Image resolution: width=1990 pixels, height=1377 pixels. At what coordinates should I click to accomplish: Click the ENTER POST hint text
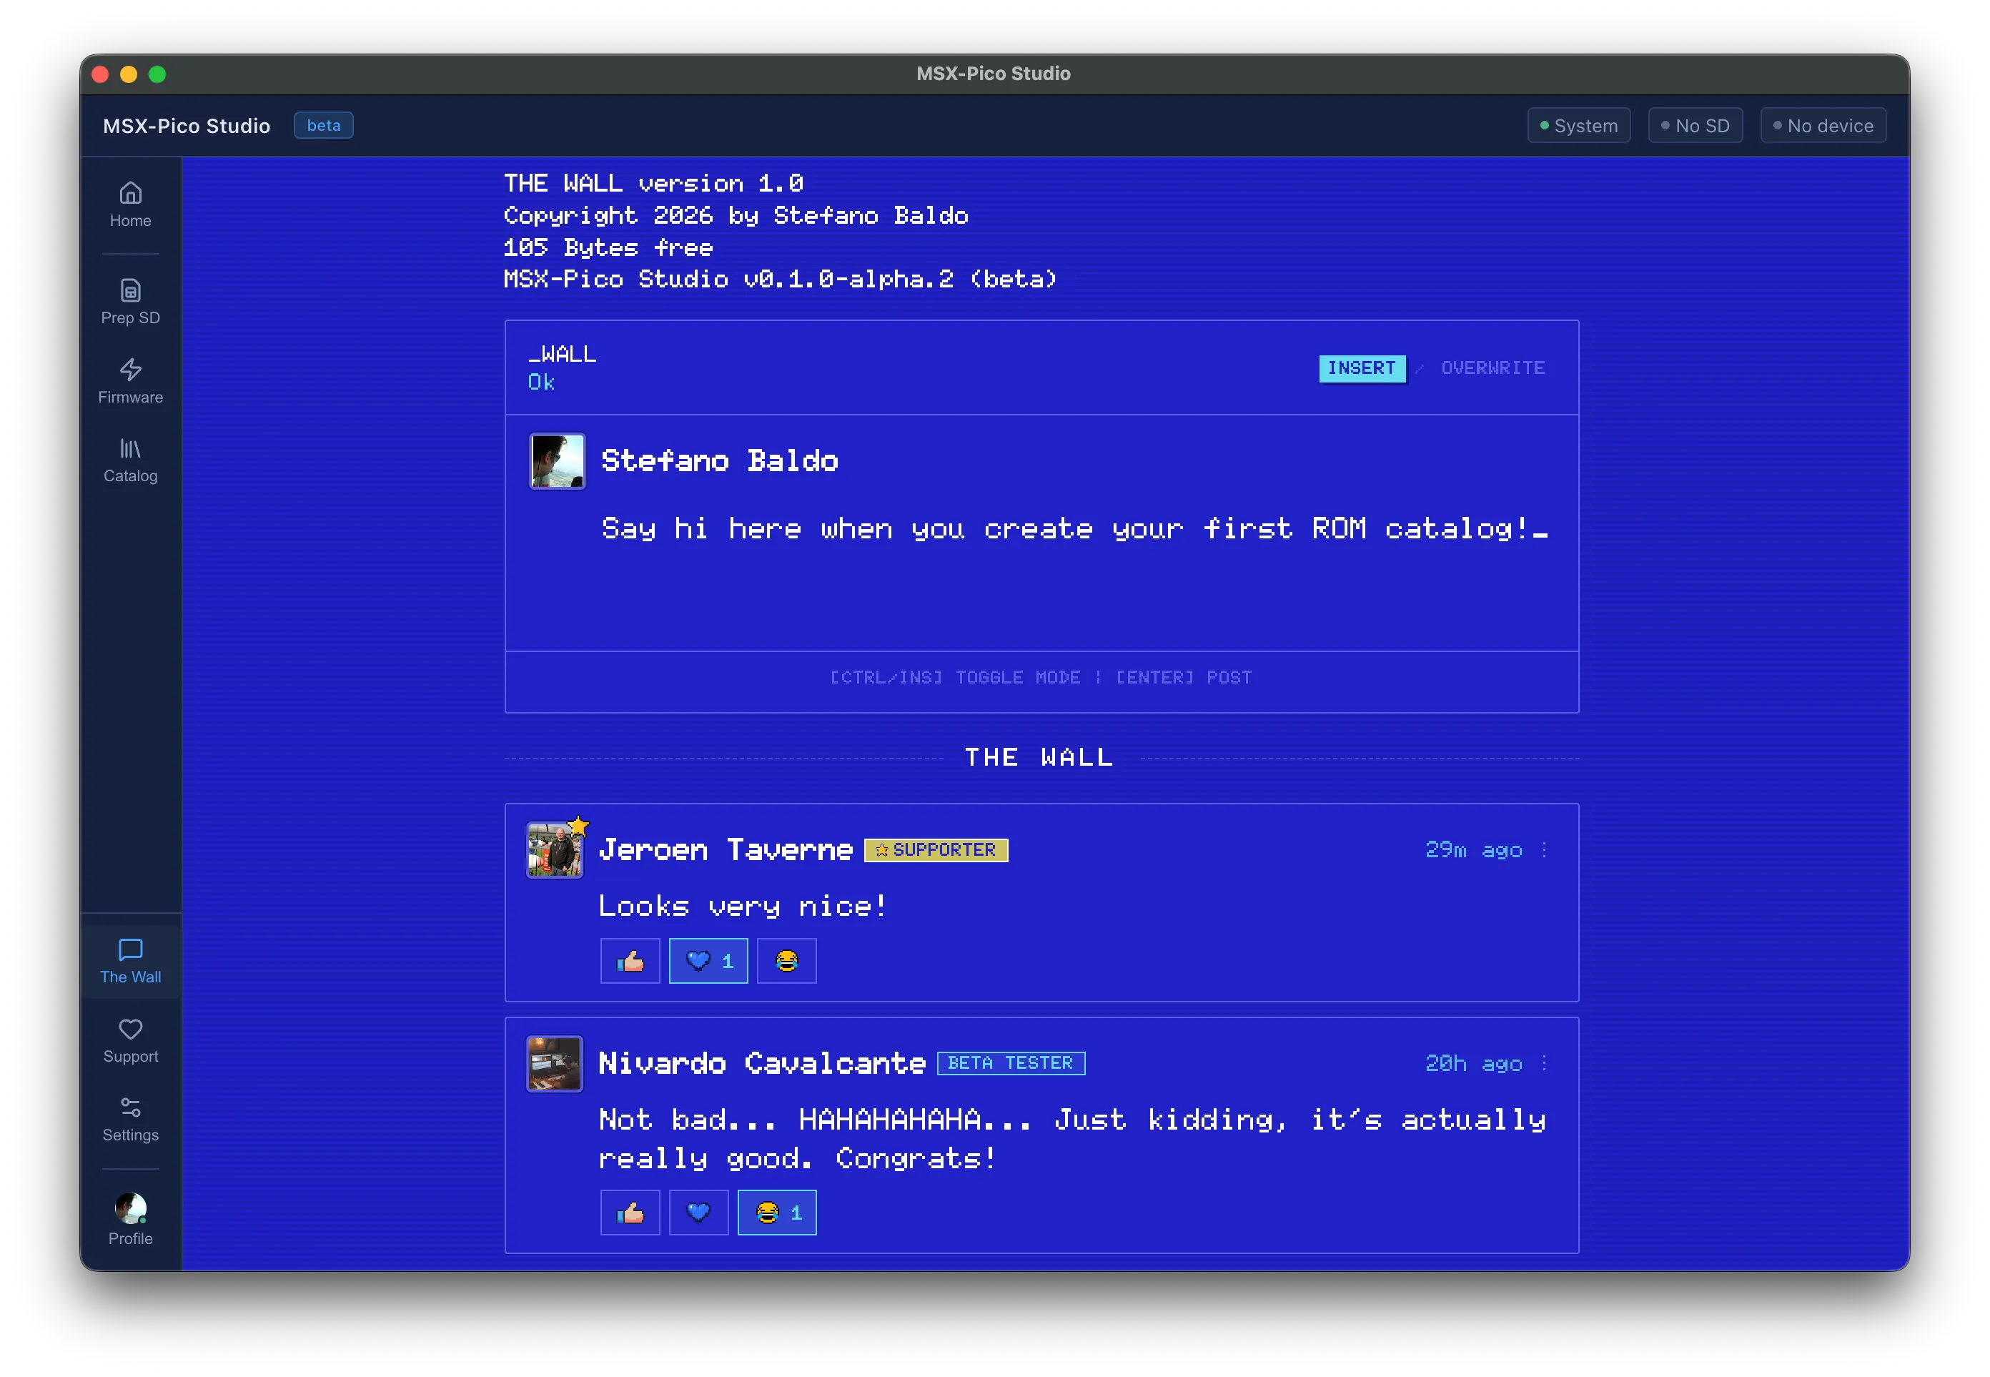[x=1184, y=678]
